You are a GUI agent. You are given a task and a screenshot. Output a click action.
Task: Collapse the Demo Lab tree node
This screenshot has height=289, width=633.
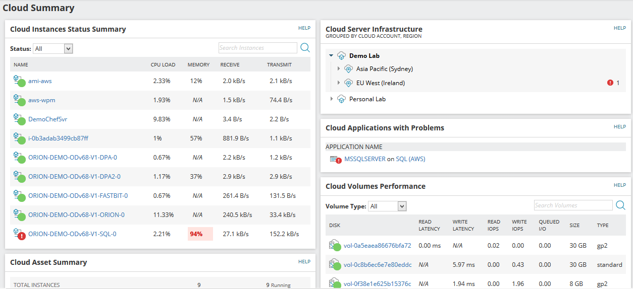(331, 56)
